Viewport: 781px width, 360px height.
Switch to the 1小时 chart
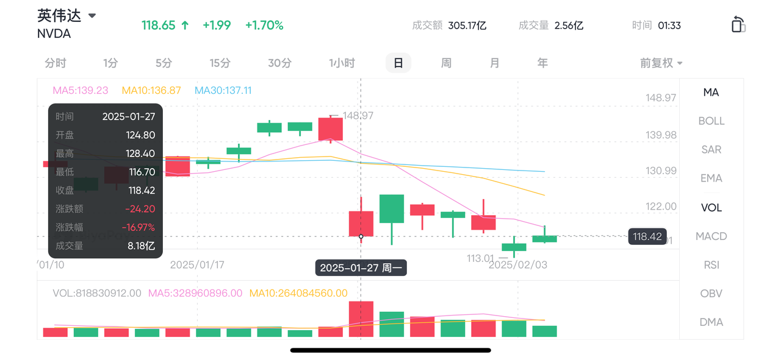click(x=342, y=63)
